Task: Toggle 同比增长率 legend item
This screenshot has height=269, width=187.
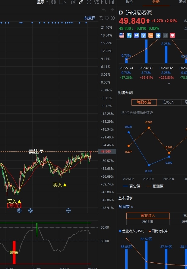Action: click(x=158, y=231)
